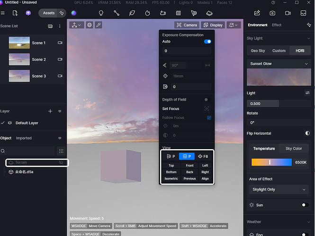
Task: Click the object search field
Action: (27, 151)
